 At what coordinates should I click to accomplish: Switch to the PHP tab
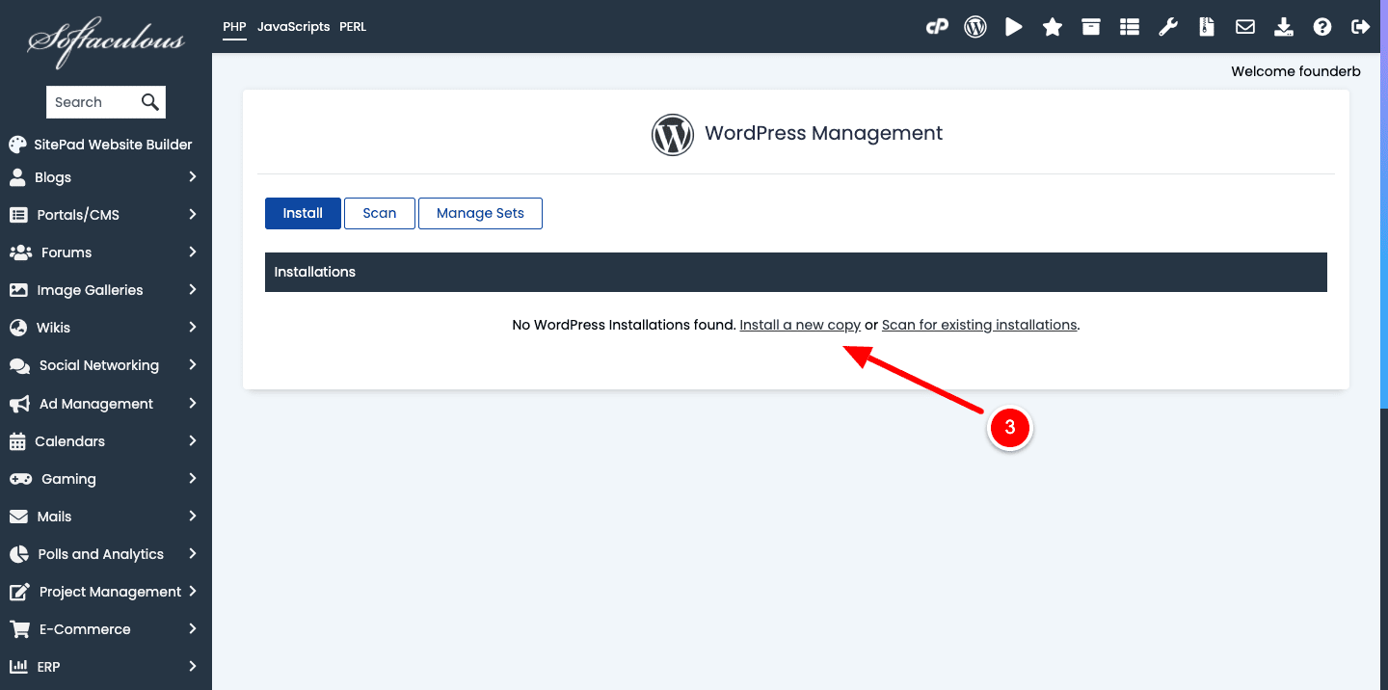tap(235, 27)
